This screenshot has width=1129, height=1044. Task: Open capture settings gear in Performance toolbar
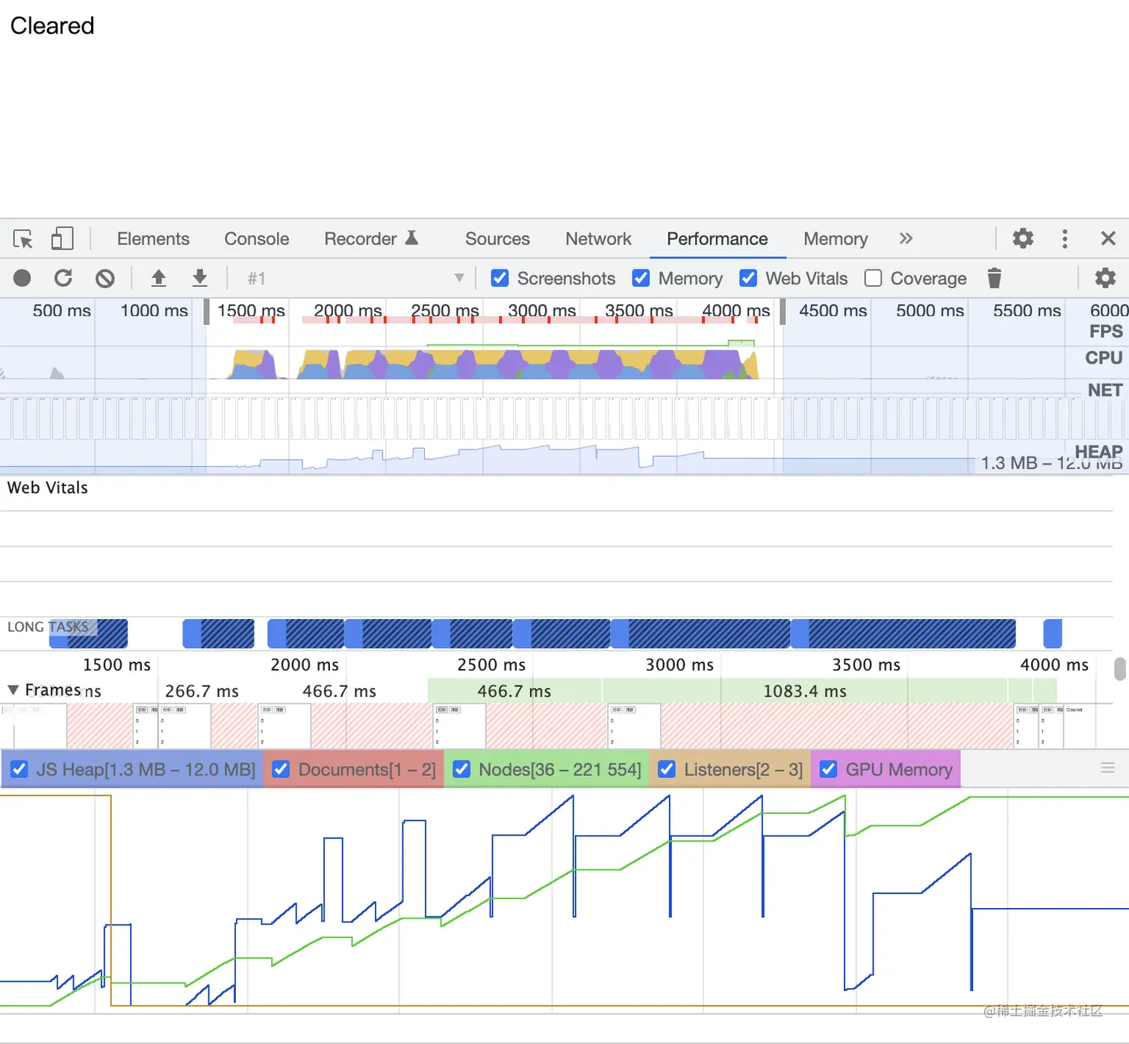pyautogui.click(x=1105, y=279)
